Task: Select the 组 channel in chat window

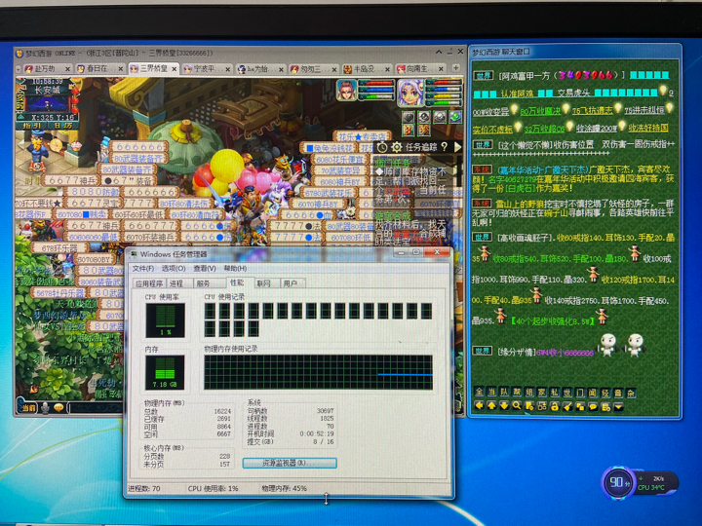Action: (529, 393)
